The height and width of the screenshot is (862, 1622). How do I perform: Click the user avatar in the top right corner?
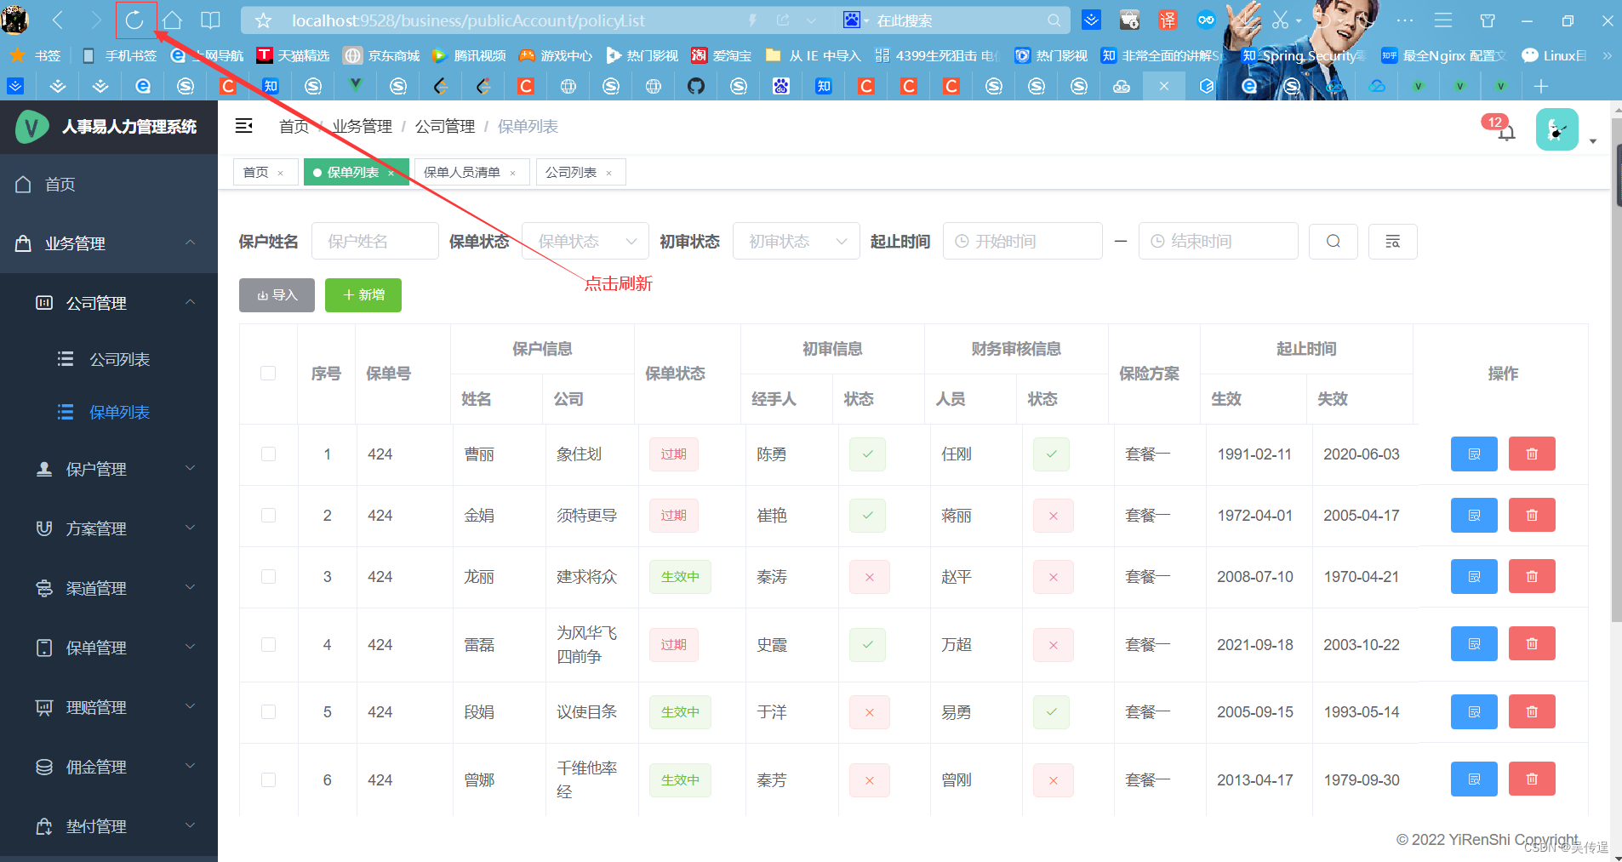(x=1557, y=129)
